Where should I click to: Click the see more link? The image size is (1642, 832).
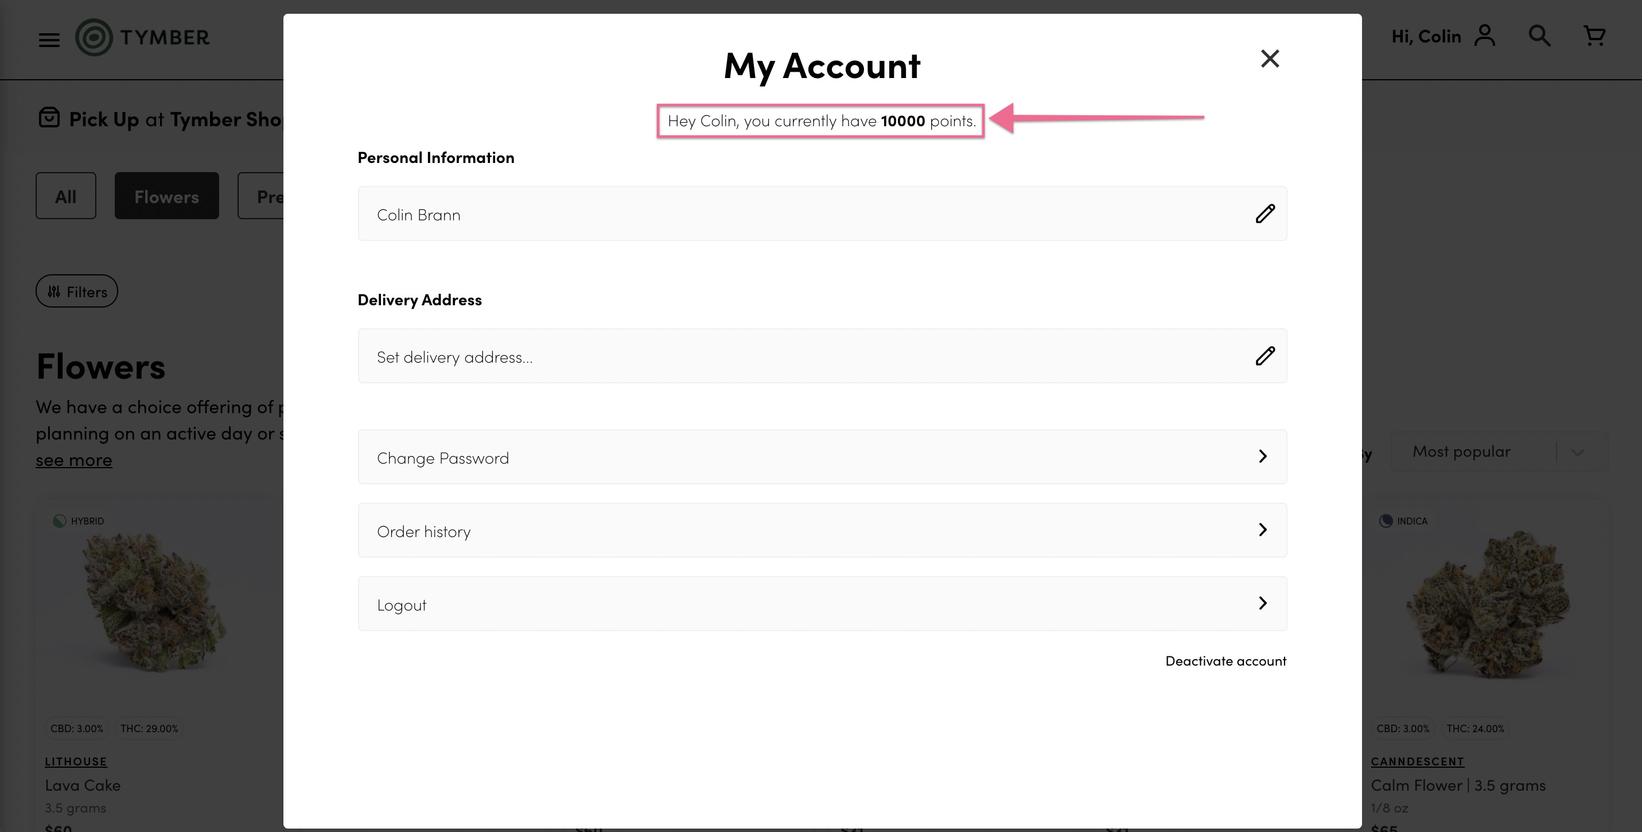click(x=74, y=460)
